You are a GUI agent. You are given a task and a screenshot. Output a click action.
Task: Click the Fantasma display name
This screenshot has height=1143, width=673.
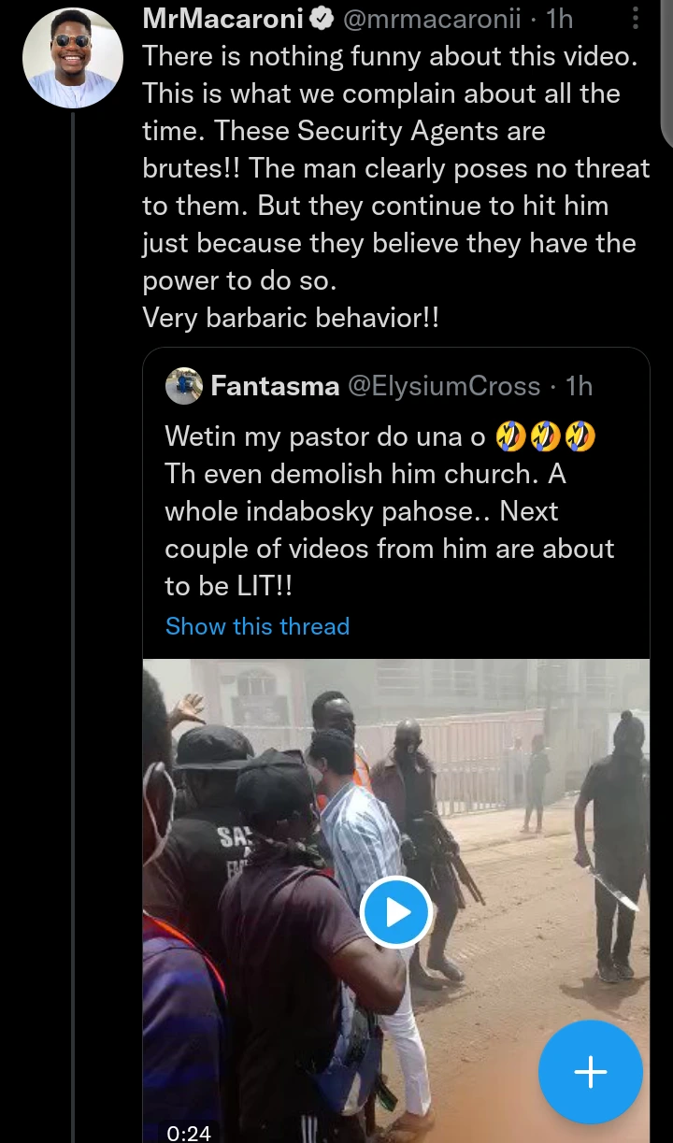point(275,386)
